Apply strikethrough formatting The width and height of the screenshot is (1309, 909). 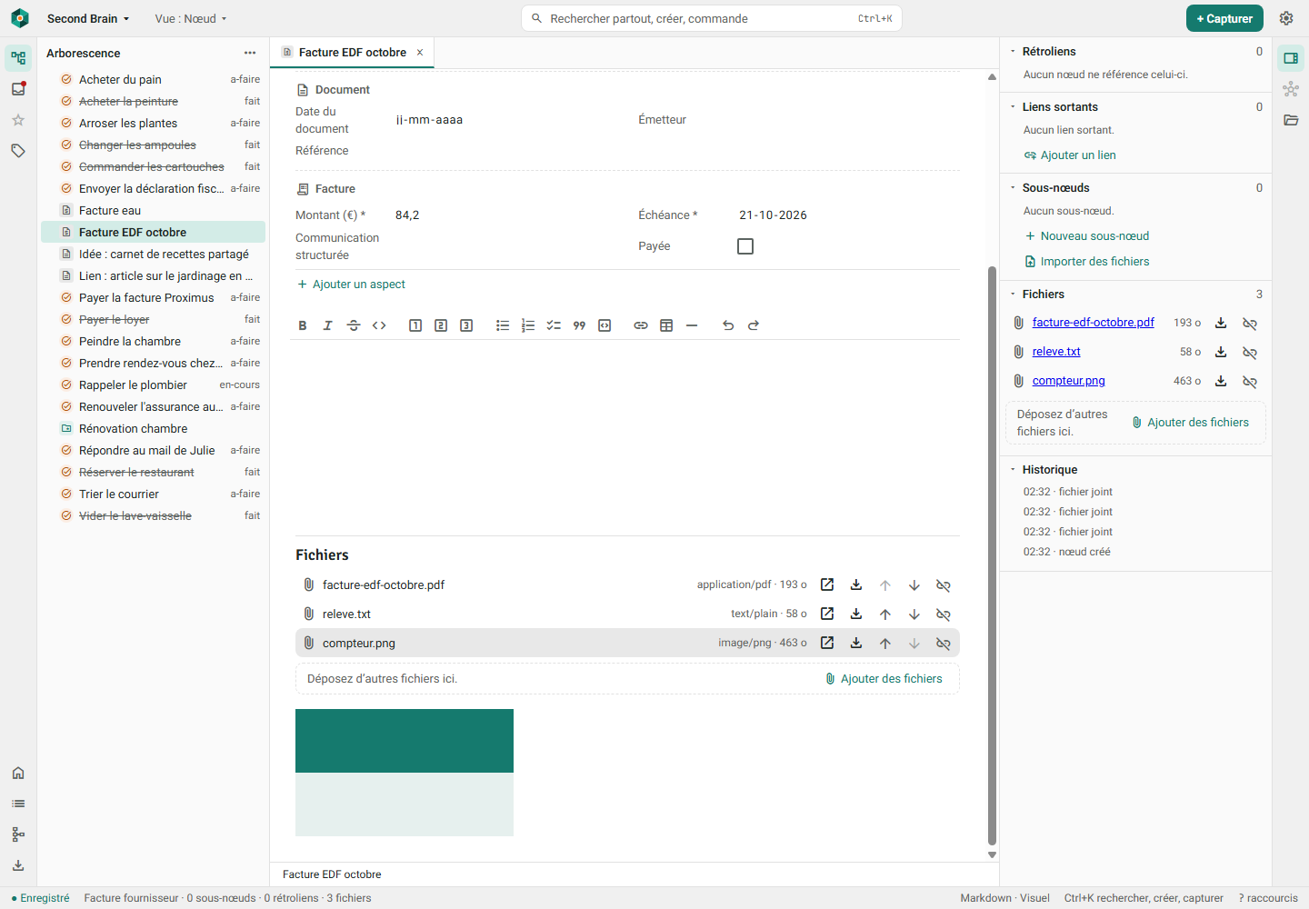tap(354, 325)
